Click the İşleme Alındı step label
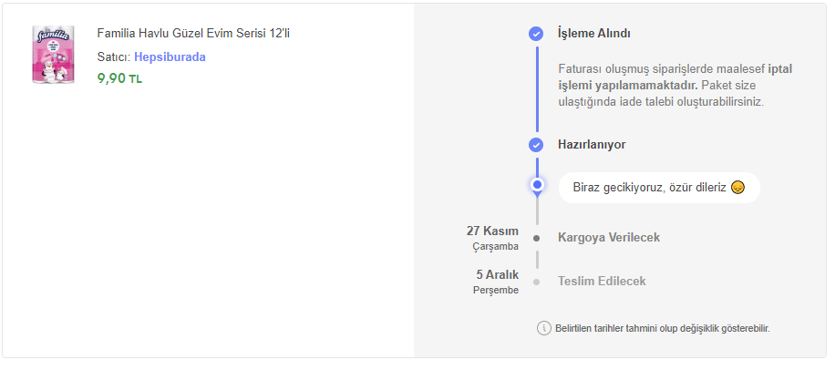Viewport: 835px width, 370px height. [594, 34]
